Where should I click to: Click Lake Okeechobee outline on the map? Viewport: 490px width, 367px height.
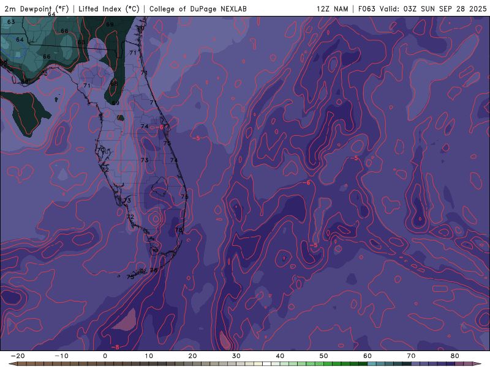[160, 187]
